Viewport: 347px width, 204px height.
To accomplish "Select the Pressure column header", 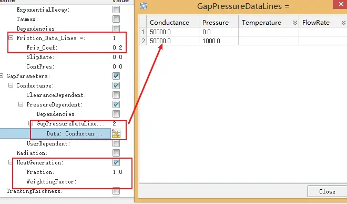I will [x=218, y=23].
